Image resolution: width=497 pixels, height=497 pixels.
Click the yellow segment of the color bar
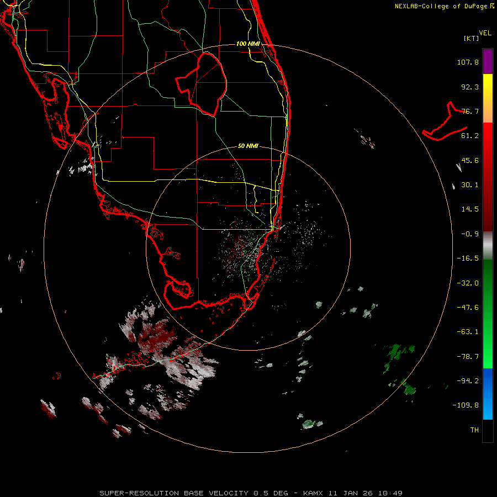tap(488, 98)
